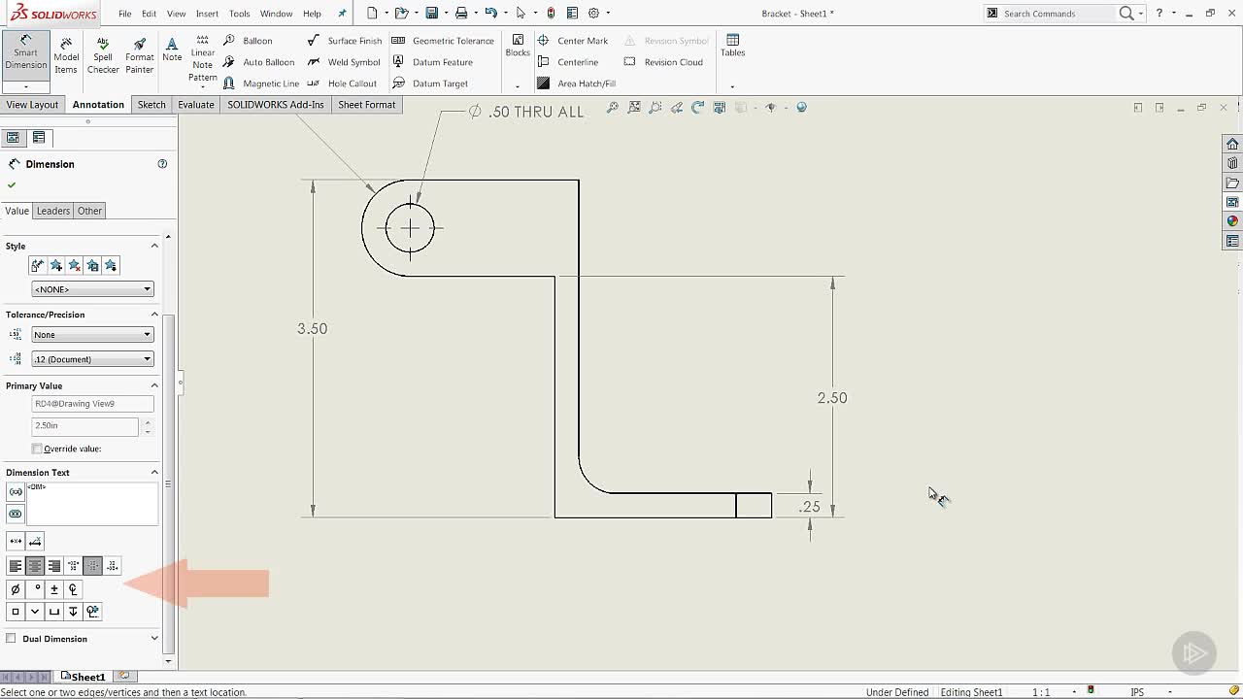Image resolution: width=1243 pixels, height=699 pixels.
Task: Insert a Datum Target
Action: [x=430, y=83]
